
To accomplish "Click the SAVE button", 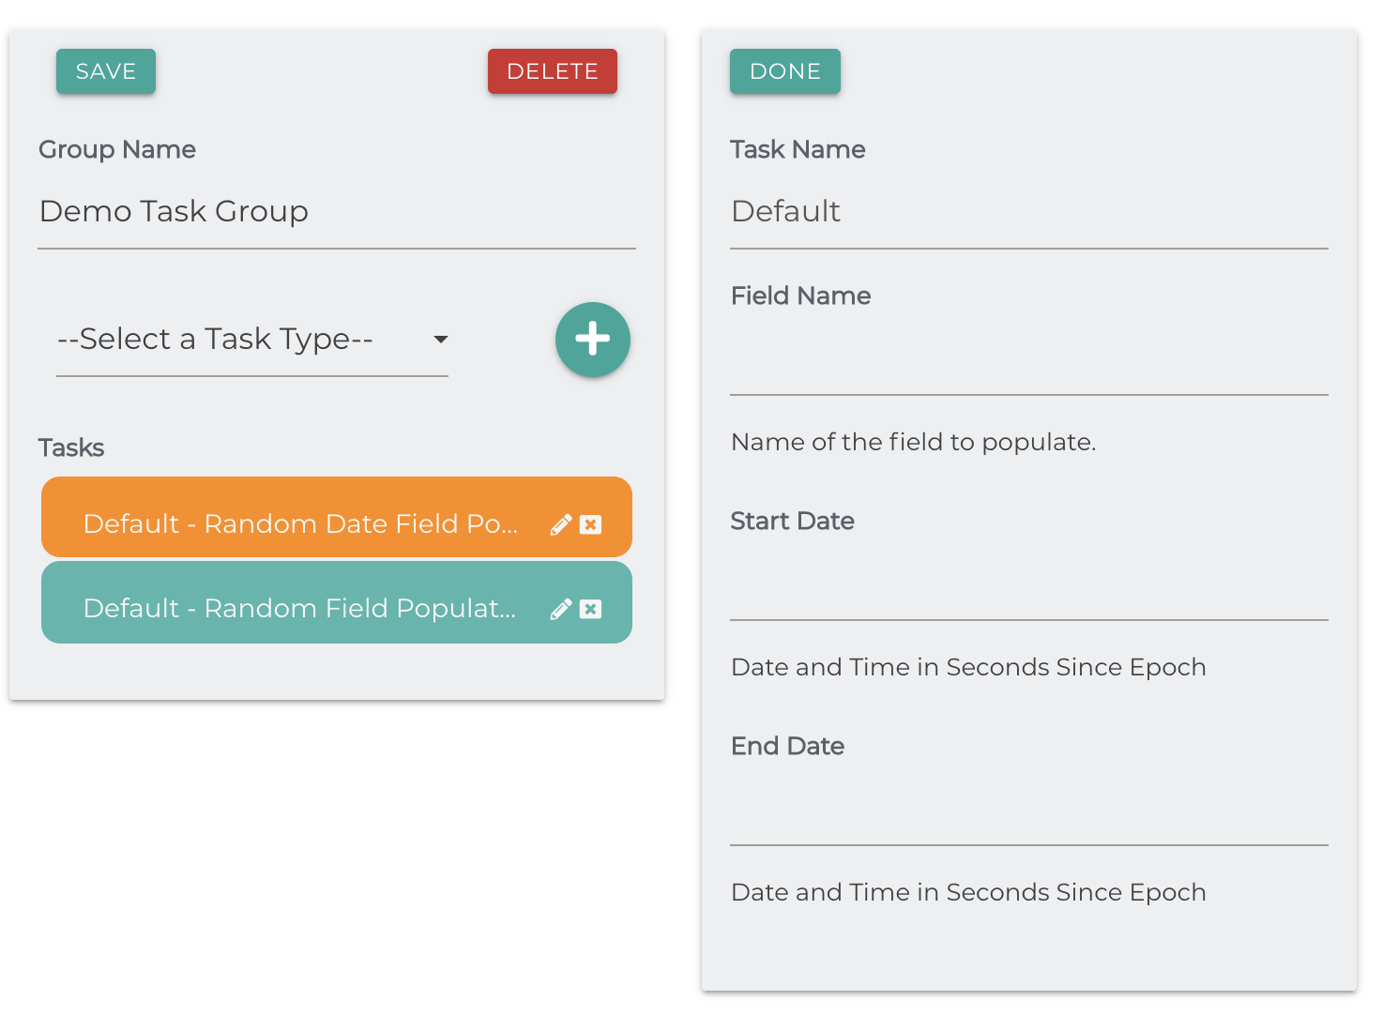I will click(x=106, y=71).
